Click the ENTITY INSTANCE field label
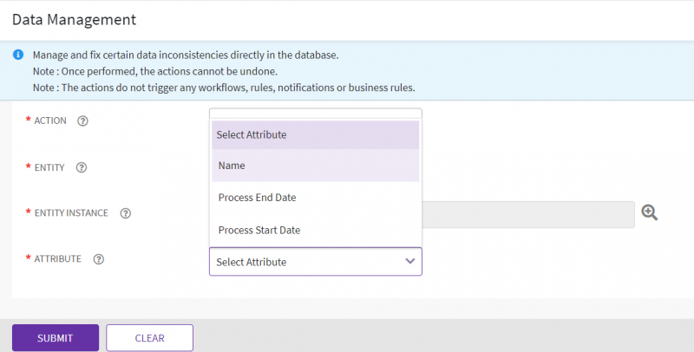This screenshot has height=352, width=694. (x=71, y=213)
